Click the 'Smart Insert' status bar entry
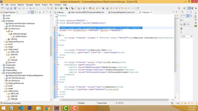 (x=102, y=103)
